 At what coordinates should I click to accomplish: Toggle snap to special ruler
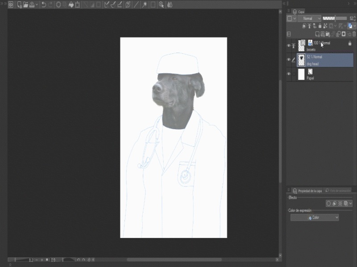tap(113, 5)
